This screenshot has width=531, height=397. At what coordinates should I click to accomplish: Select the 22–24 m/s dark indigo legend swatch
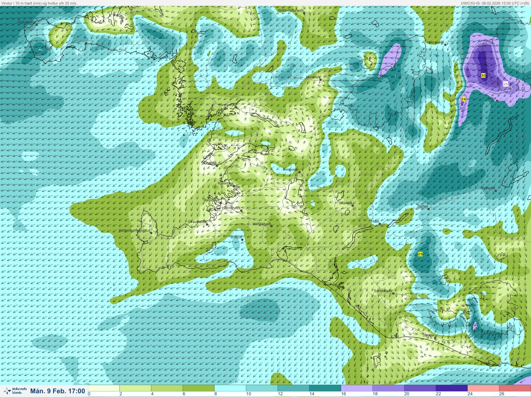pyautogui.click(x=452, y=388)
